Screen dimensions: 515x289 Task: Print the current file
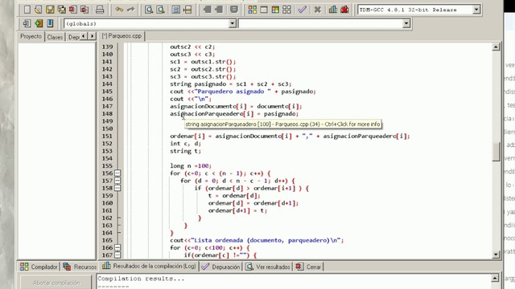coord(100,10)
